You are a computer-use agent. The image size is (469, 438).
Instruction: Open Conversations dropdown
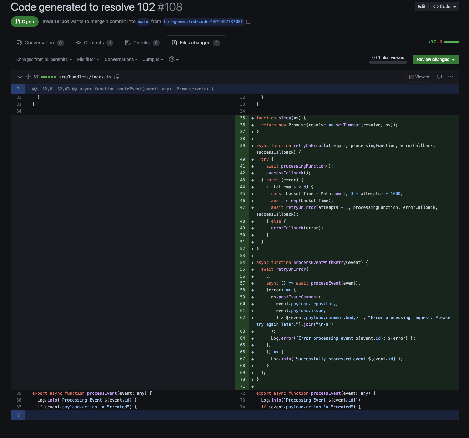pyautogui.click(x=121, y=60)
